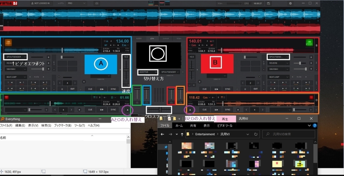Click the icon right of the PRO layout dropdown
344x176 pixels.
tap(97, 3)
